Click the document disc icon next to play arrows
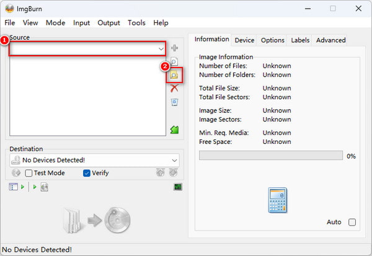This screenshot has width=372, height=256. pyautogui.click(x=45, y=187)
